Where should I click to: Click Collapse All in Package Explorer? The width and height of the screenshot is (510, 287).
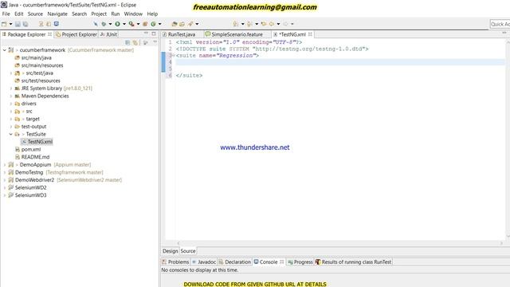(x=127, y=42)
